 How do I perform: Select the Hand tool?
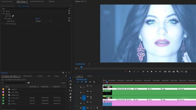click(70, 97)
